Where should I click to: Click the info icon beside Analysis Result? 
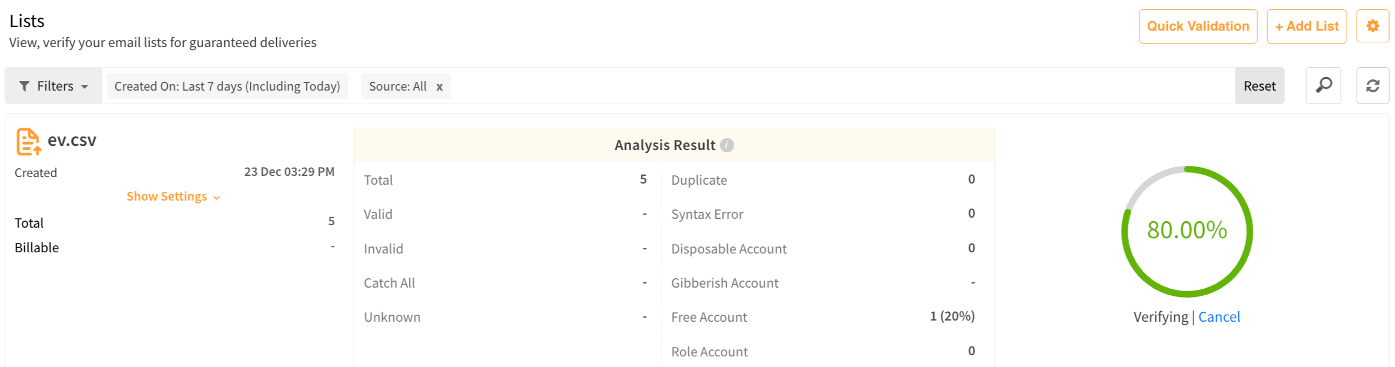pyautogui.click(x=726, y=145)
